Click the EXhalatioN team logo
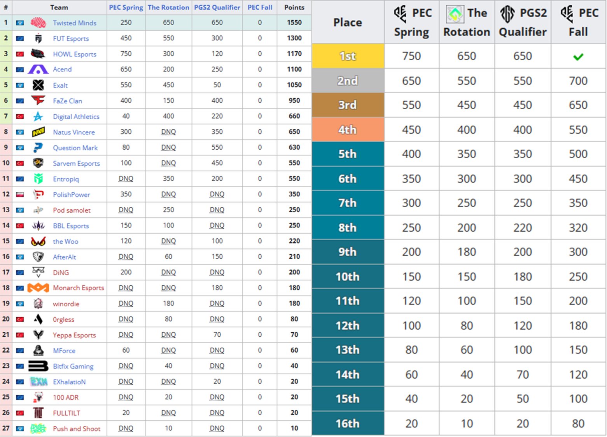 [x=38, y=381]
